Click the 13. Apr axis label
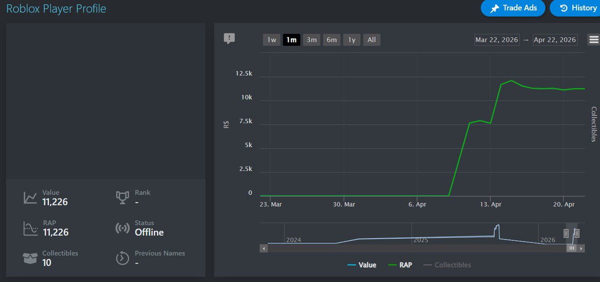Screen dimensions: 600x282 point(489,204)
